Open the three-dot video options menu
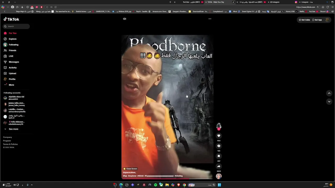 tap(210, 19)
